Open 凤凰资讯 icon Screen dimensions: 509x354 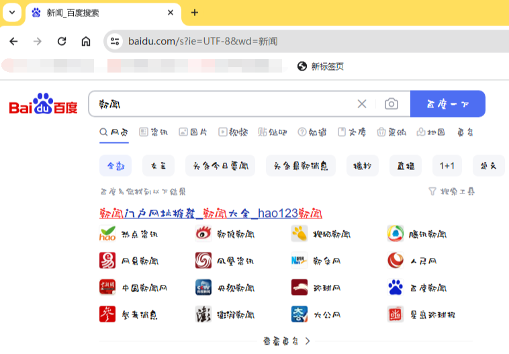203,261
